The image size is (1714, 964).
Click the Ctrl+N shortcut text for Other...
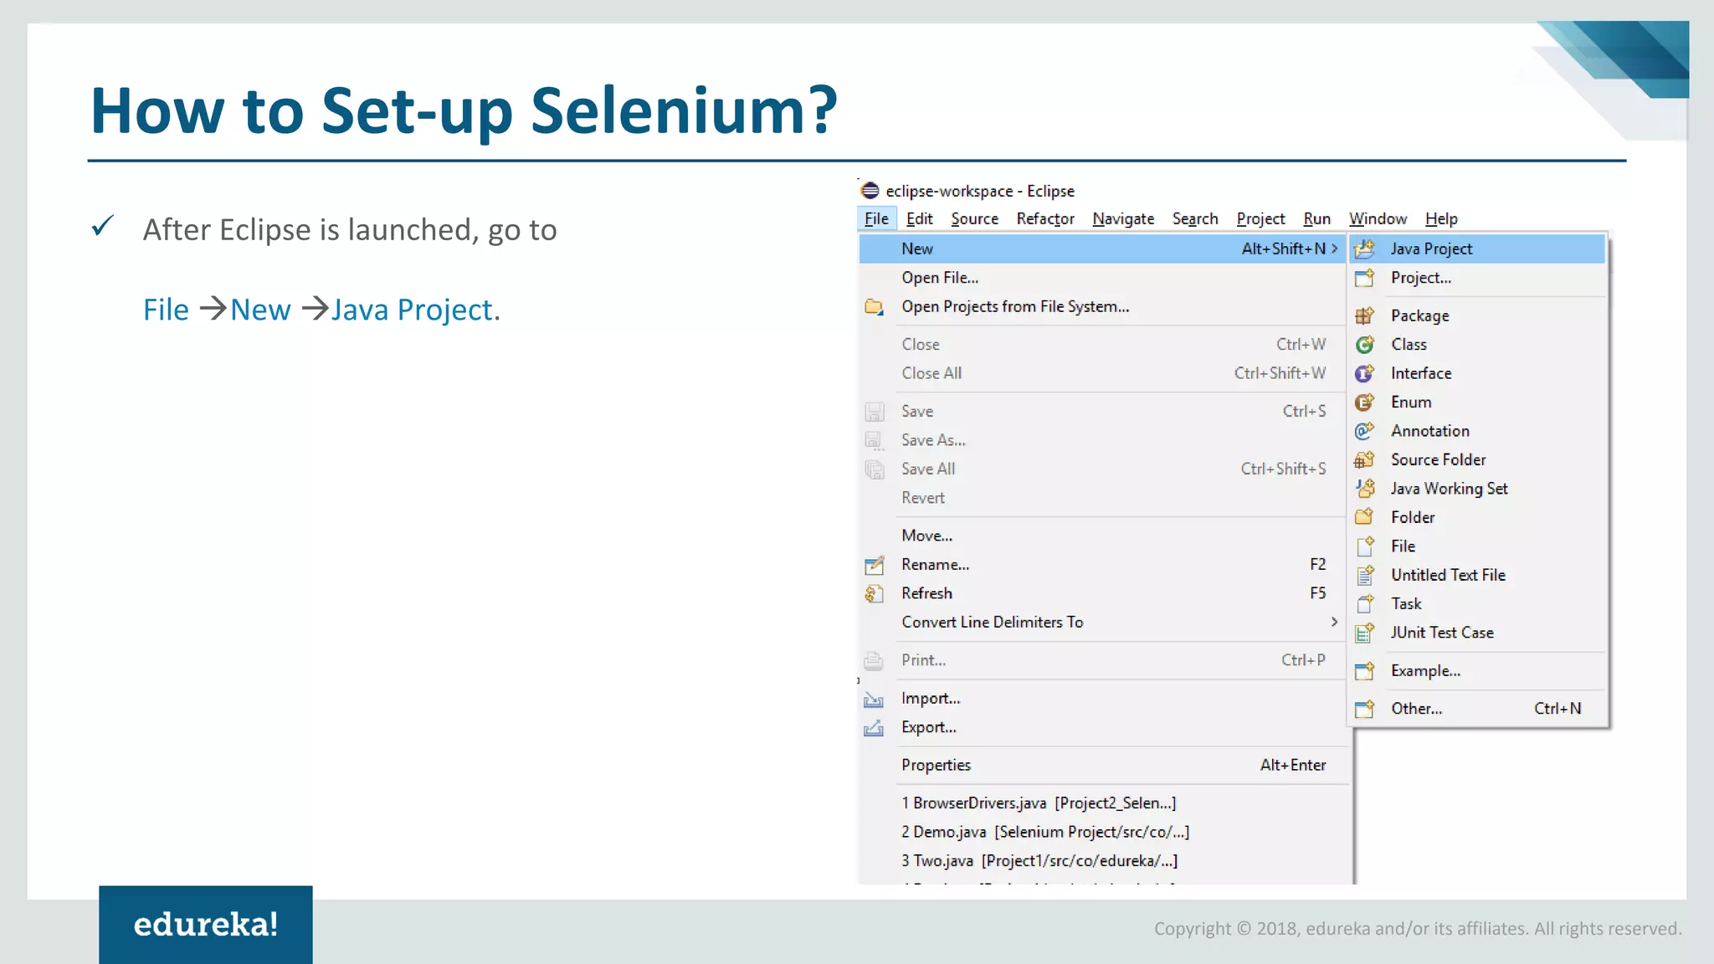[x=1557, y=709]
